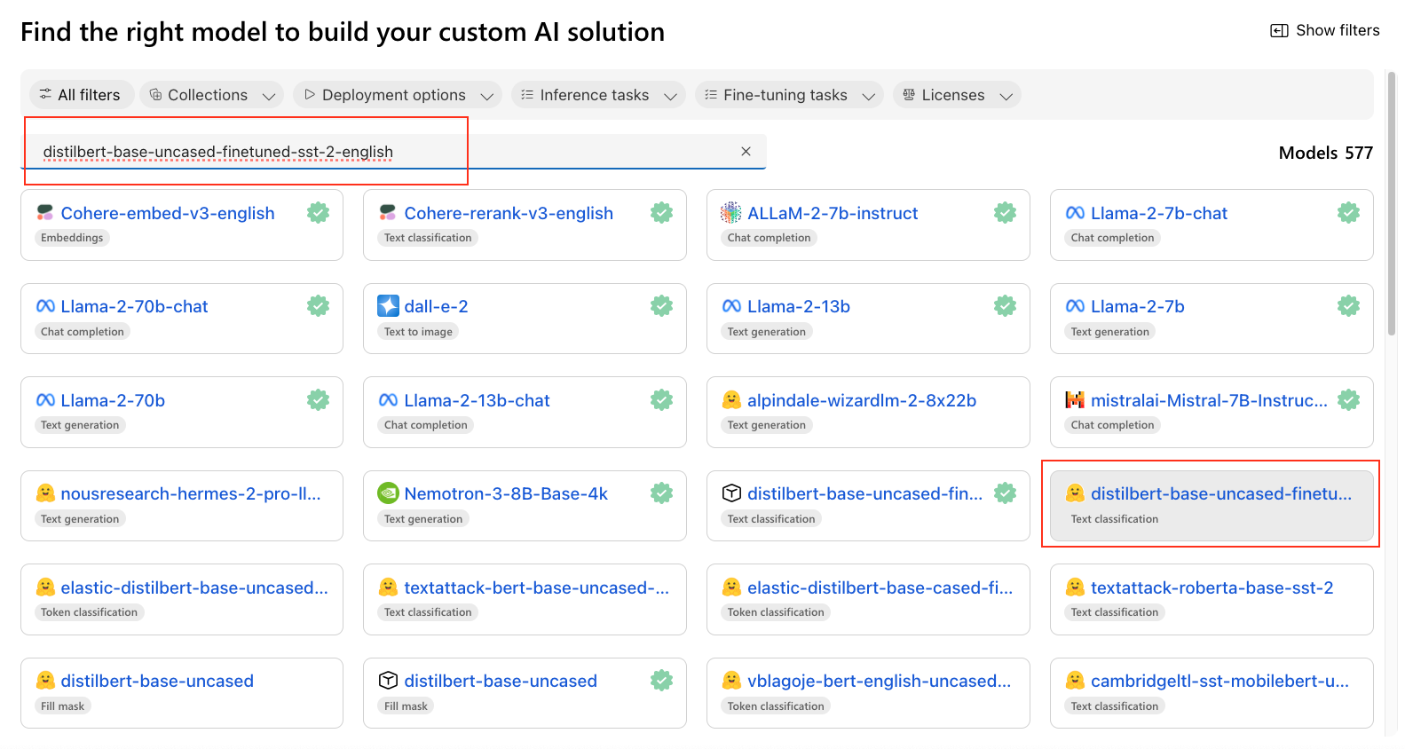This screenshot has width=1405, height=749.
Task: Click the ALLaM-2-7b-instruct model logo
Action: [730, 213]
